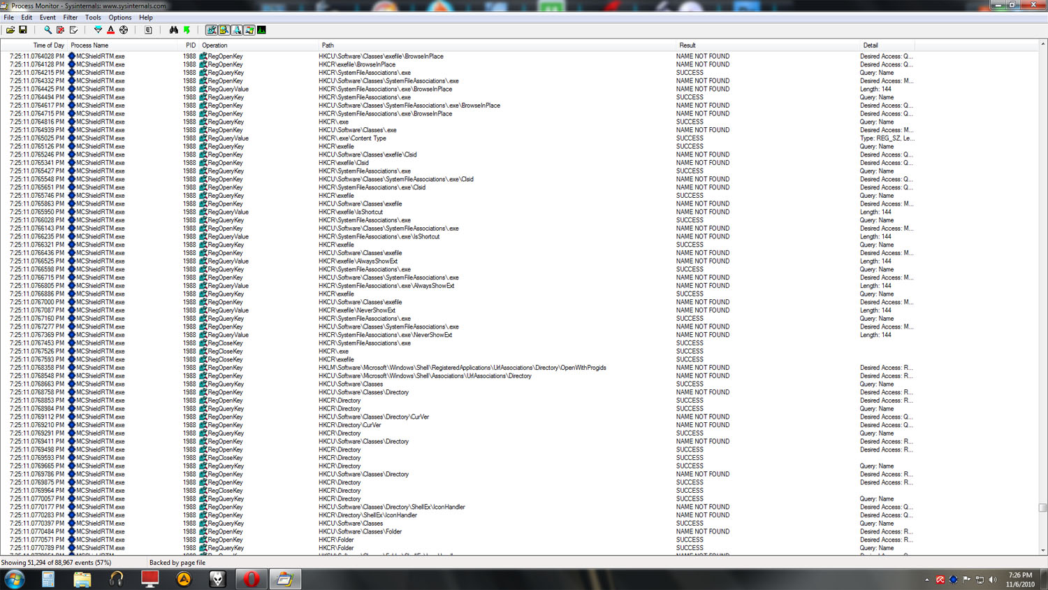
Task: Select path HKCR\exefile\AlwaysShowExt
Action: (x=358, y=261)
